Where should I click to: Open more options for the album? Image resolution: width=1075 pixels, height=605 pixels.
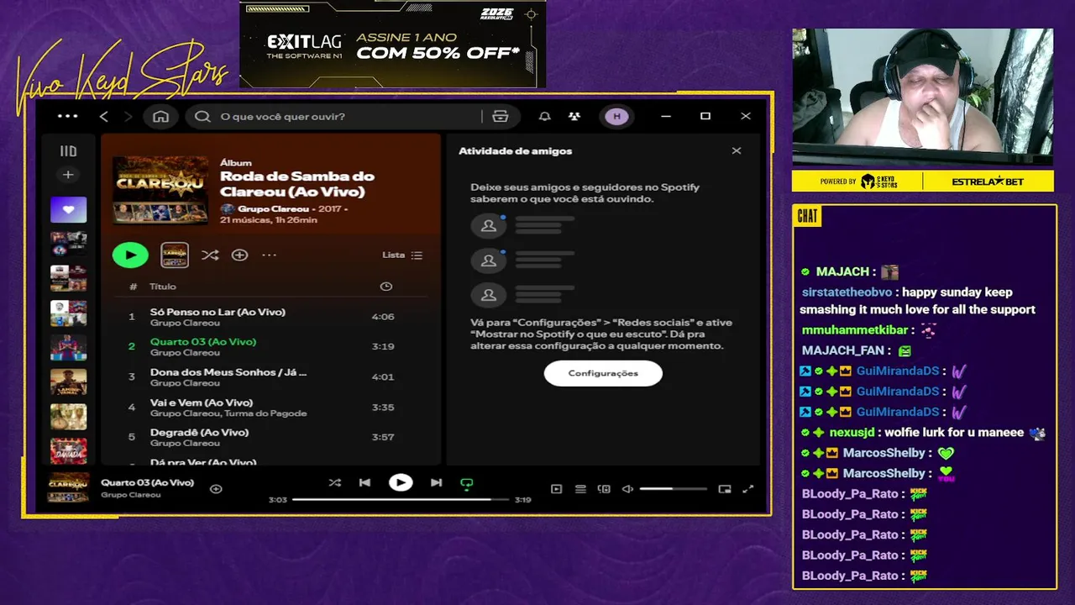(269, 255)
